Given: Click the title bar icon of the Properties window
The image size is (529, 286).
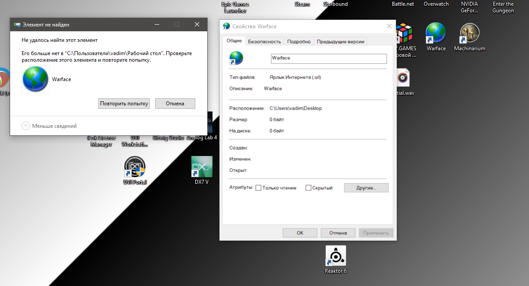Looking at the screenshot, I should (x=226, y=26).
